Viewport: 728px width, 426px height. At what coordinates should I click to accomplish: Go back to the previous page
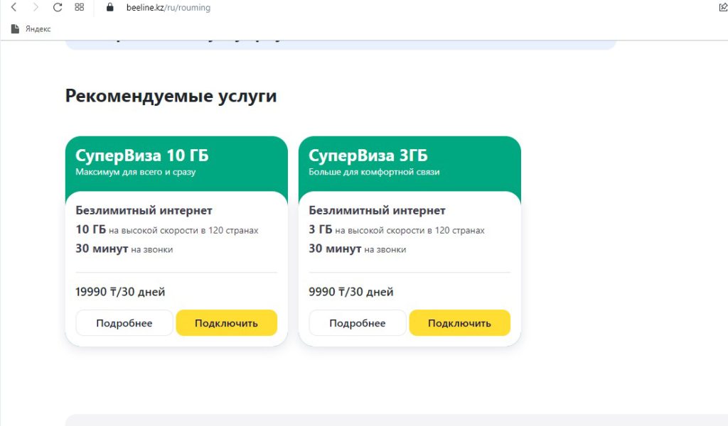tap(14, 7)
